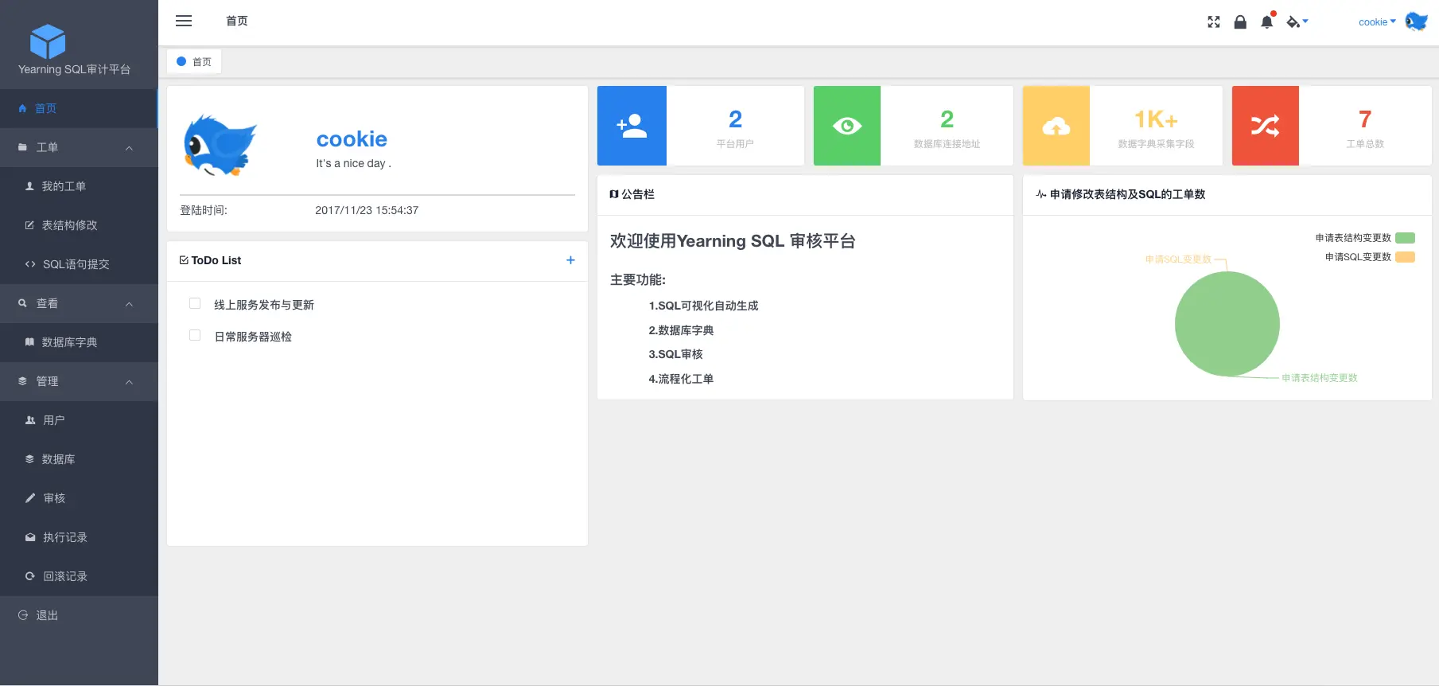This screenshot has width=1439, height=686.
Task: Click the bird avatar in header
Action: pos(1417,21)
